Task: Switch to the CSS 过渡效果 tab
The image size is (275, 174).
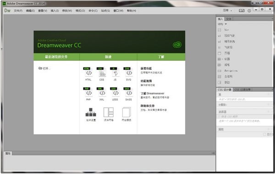Action: [x=242, y=90]
